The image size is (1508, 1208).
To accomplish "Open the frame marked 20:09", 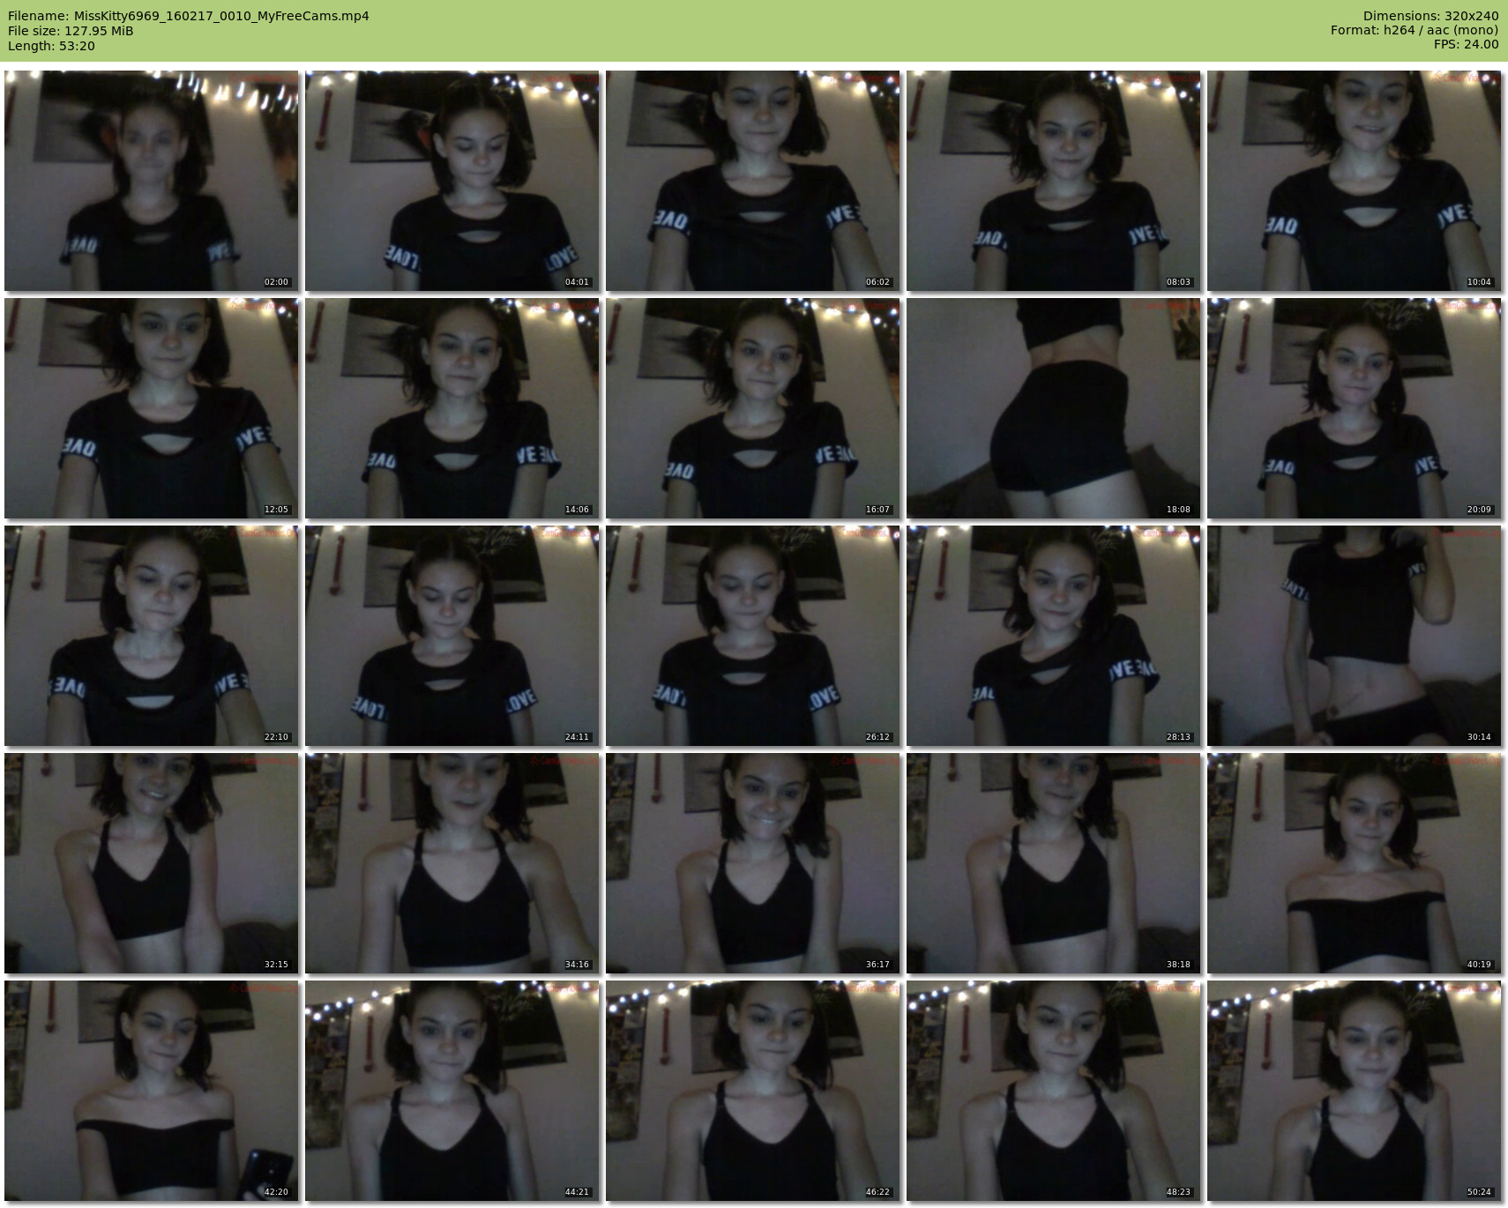I will (x=1355, y=408).
